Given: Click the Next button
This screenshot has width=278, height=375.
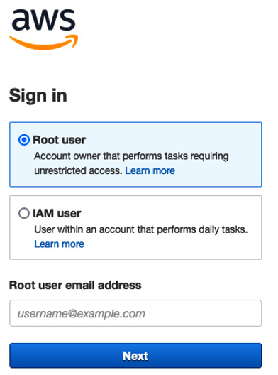Looking at the screenshot, I should tap(135, 356).
